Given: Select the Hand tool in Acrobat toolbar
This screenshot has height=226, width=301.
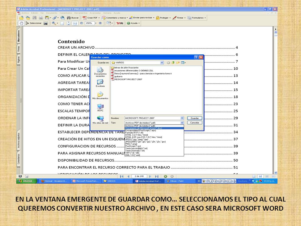Looking at the screenshot, I should tap(21, 23).
